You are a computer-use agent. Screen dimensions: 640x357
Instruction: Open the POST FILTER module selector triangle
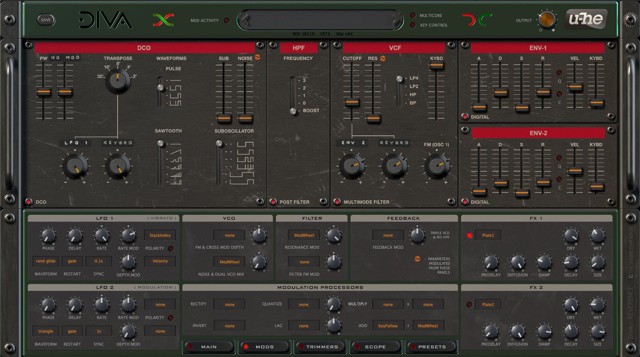[x=273, y=202]
